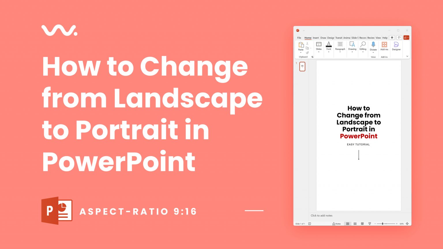Switch to the Insert ribbon tab
443x249 pixels.
pos(316,38)
